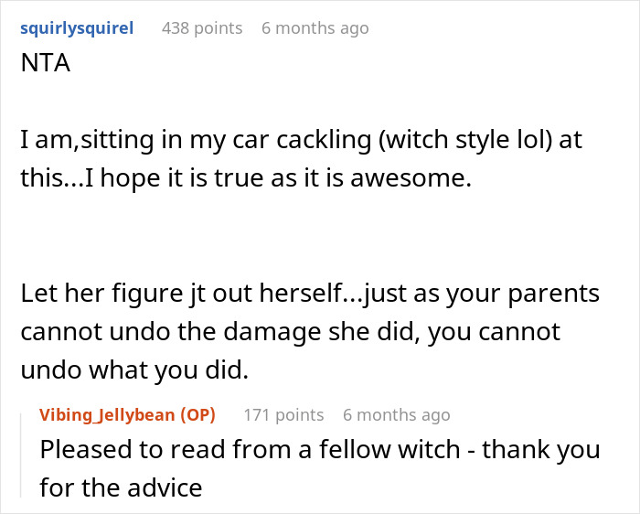
Task: Click the word 'awesome' in the comment
Action: coord(411,179)
